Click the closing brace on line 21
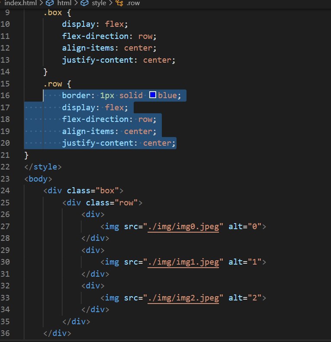Viewport: 331px width, 342px height. [26, 155]
